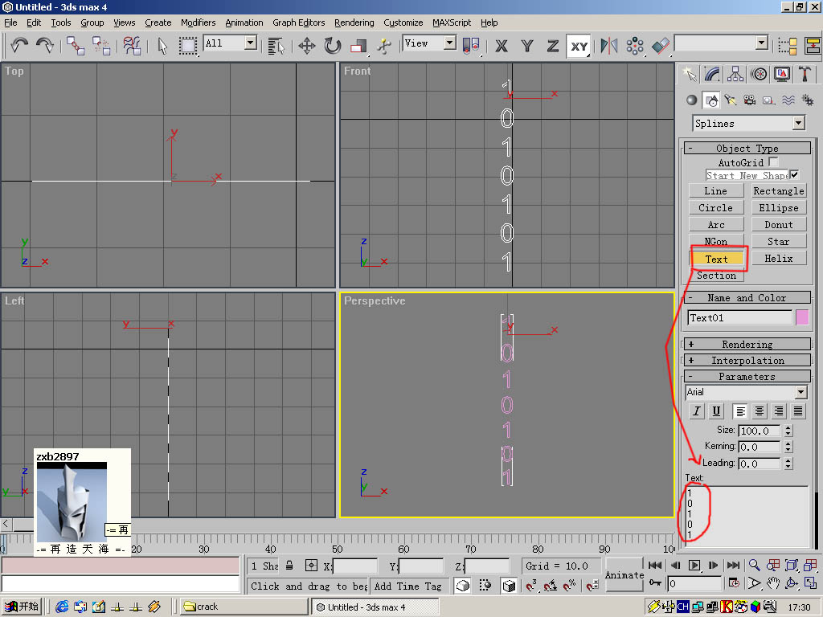
Task: Open the Customize menu
Action: click(403, 22)
